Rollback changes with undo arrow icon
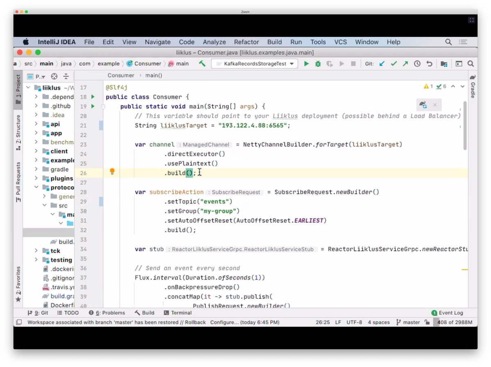The image size is (491, 367). click(429, 64)
